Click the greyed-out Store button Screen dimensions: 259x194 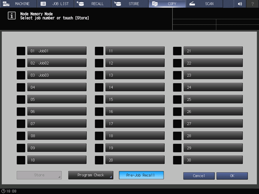pos(39,175)
